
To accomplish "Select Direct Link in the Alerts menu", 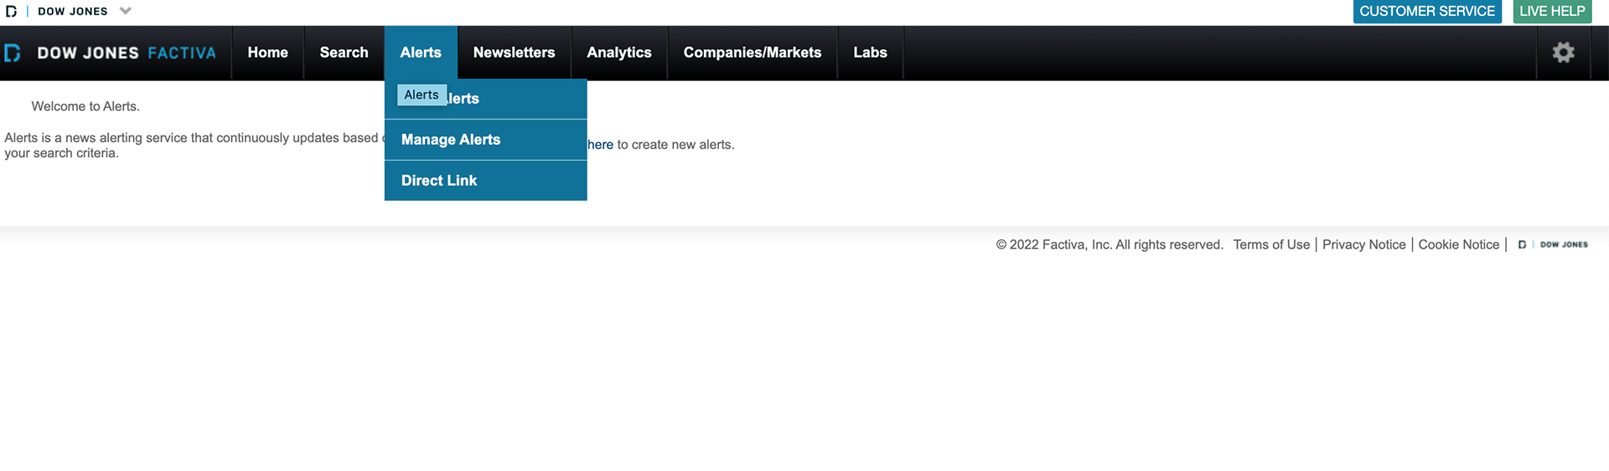I will coord(485,181).
